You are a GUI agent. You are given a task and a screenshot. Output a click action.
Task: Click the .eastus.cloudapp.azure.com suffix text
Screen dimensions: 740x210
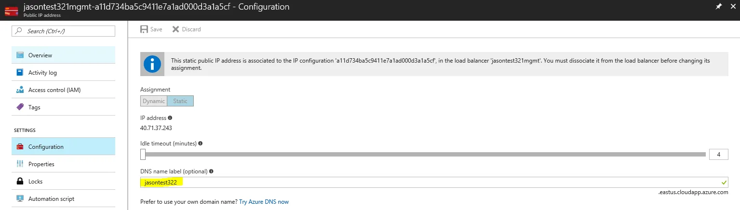pyautogui.click(x=693, y=192)
